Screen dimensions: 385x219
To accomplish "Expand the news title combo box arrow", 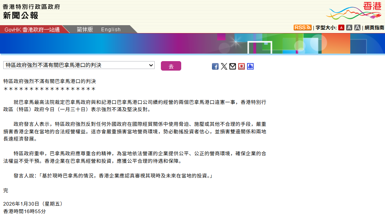I will (x=151, y=65).
